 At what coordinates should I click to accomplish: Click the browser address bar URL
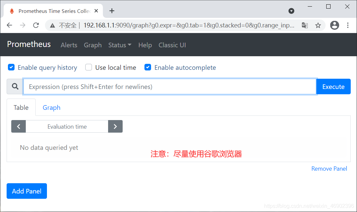click(x=189, y=25)
